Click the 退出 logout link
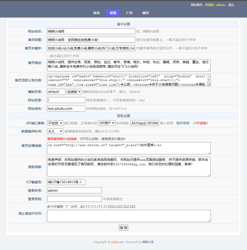 [x=231, y=5]
